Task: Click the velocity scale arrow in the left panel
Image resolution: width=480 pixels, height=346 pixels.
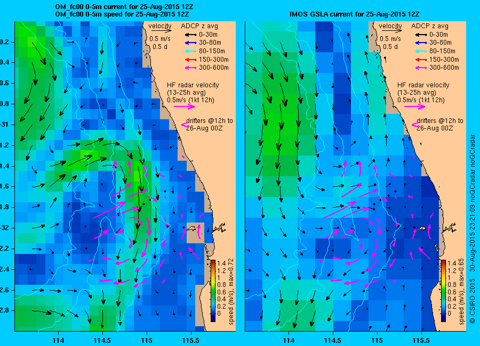Action: coord(161,31)
